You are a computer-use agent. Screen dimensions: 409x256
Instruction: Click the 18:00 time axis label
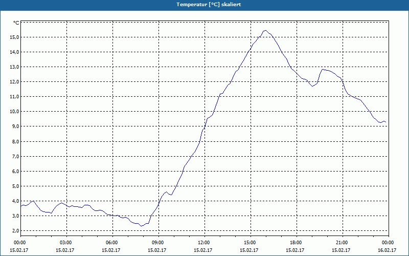coord(297,243)
